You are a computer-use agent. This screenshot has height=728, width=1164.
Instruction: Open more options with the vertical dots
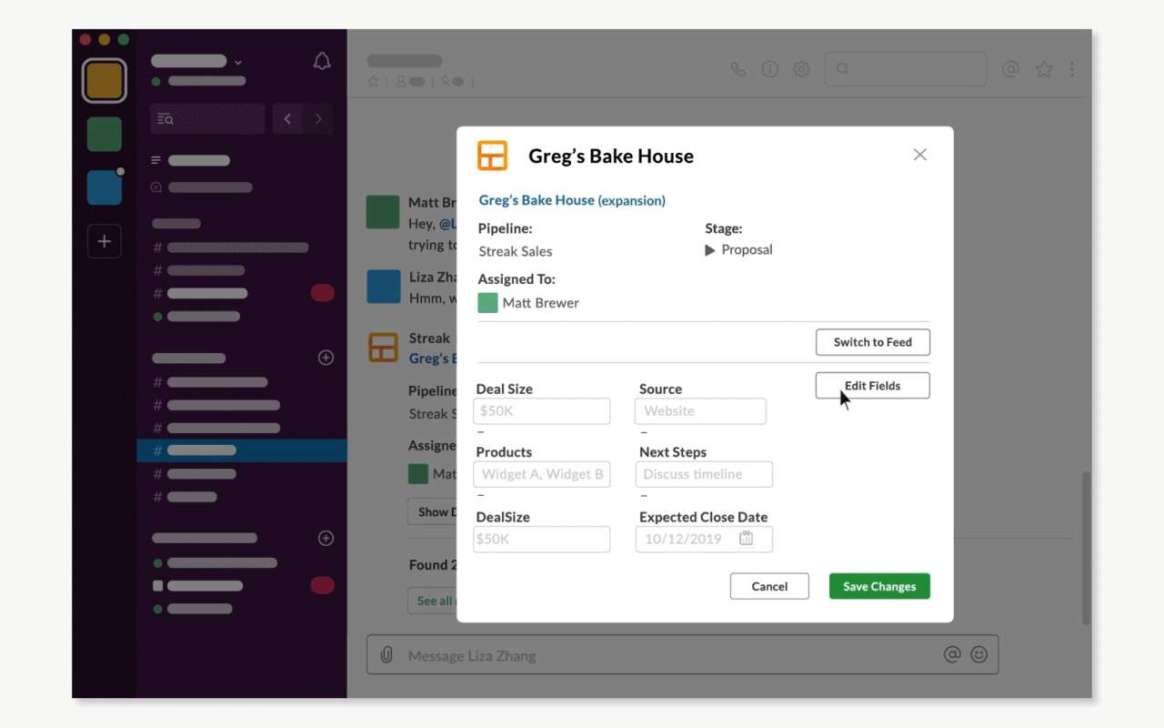click(x=1072, y=69)
